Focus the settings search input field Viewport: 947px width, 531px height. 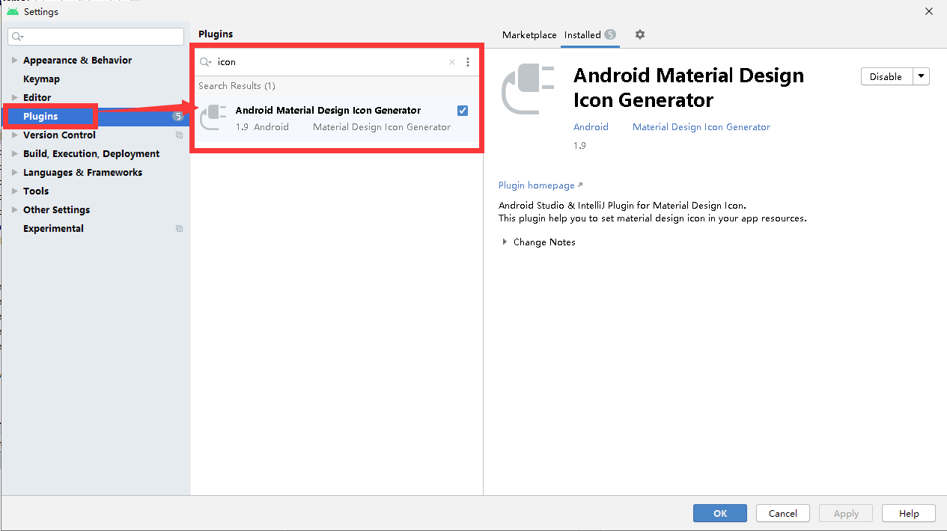(96, 37)
